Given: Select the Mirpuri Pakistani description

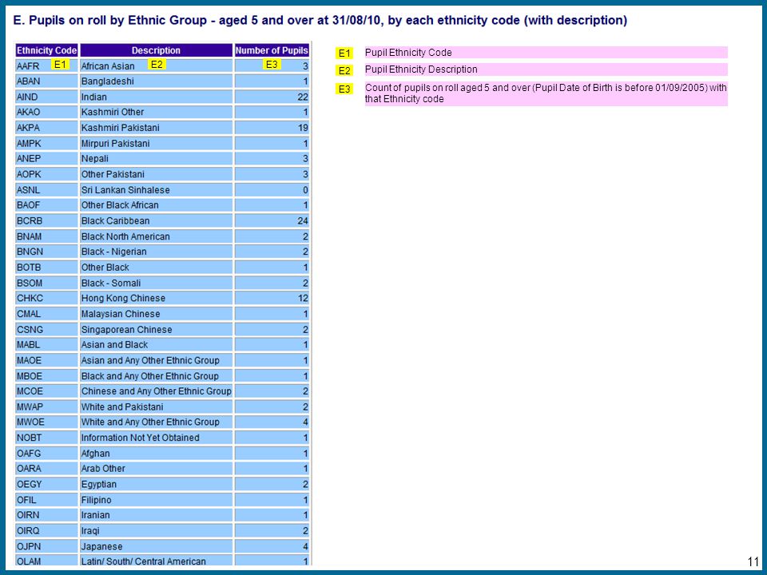Looking at the screenshot, I should click(x=156, y=143).
